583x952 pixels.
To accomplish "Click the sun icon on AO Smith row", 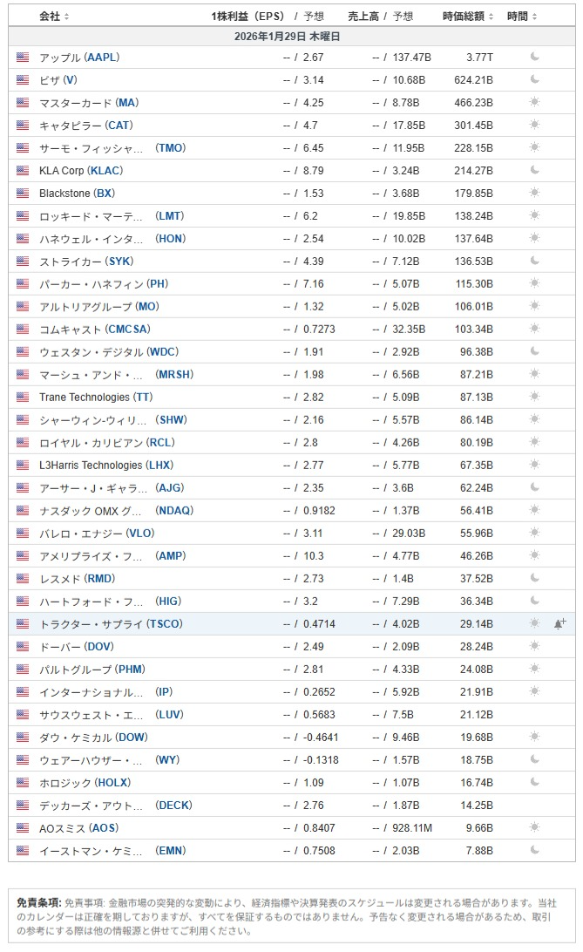I will pyautogui.click(x=535, y=828).
